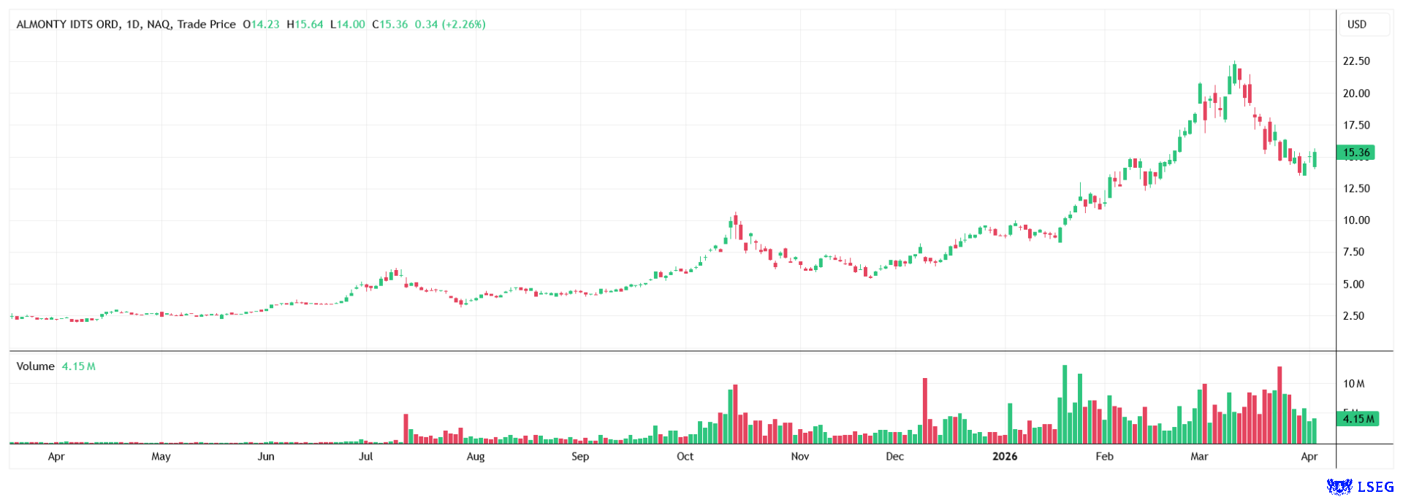Click the Jul label on the time axis
Screen dimensions: 1403x497
365,456
